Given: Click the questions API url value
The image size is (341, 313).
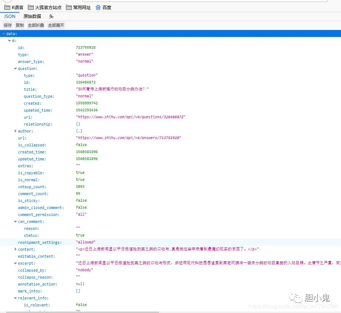Looking at the screenshot, I should [x=131, y=117].
